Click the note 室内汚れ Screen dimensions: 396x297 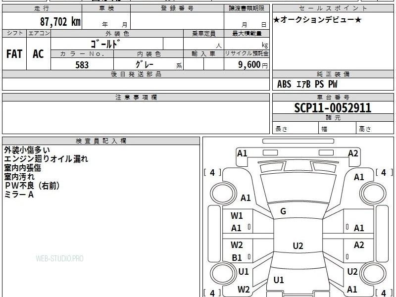coord(19,177)
